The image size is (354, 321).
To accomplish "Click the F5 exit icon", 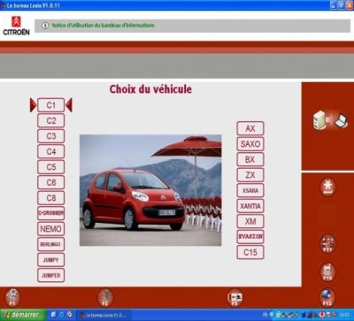I will (x=235, y=297).
